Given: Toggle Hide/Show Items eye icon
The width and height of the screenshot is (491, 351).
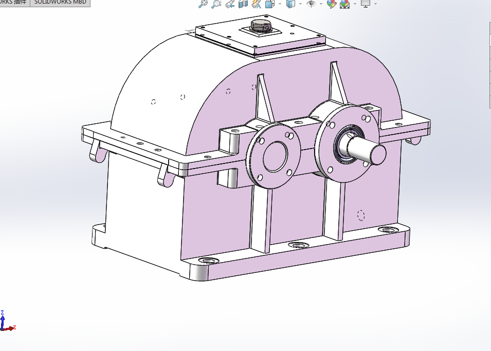Looking at the screenshot, I should (x=311, y=4).
